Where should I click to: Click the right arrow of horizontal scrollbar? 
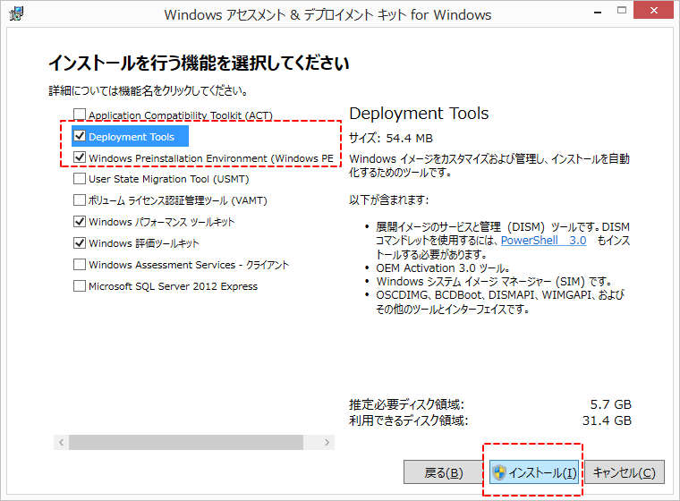point(327,443)
